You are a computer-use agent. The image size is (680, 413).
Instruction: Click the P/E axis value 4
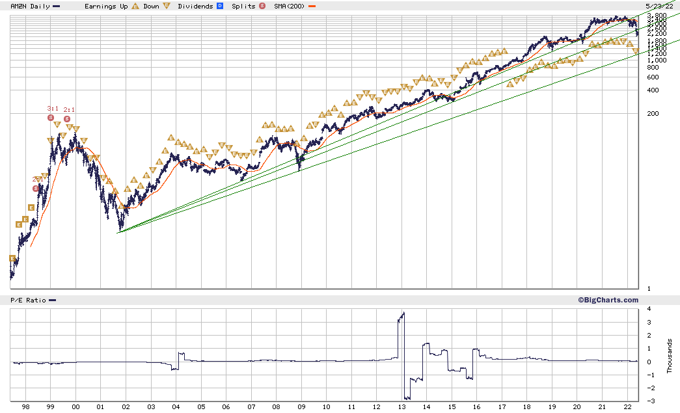pos(649,309)
